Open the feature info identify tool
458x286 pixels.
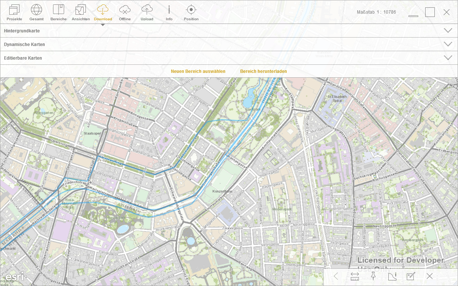click(392, 276)
